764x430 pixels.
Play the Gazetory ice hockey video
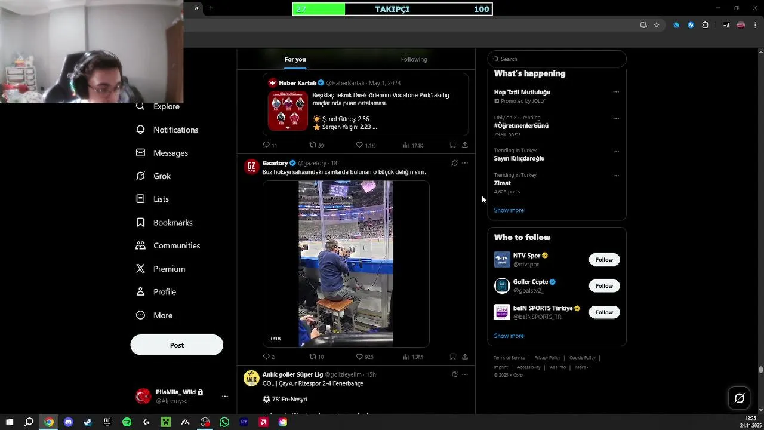(x=346, y=263)
